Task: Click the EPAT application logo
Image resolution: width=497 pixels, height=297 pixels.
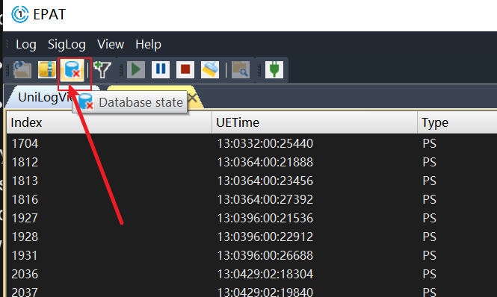Action: 20,15
